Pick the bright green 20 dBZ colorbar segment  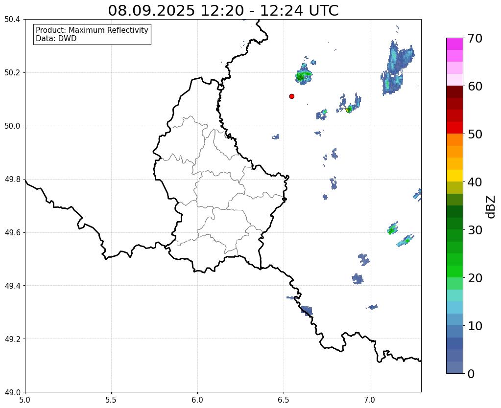coord(454,272)
